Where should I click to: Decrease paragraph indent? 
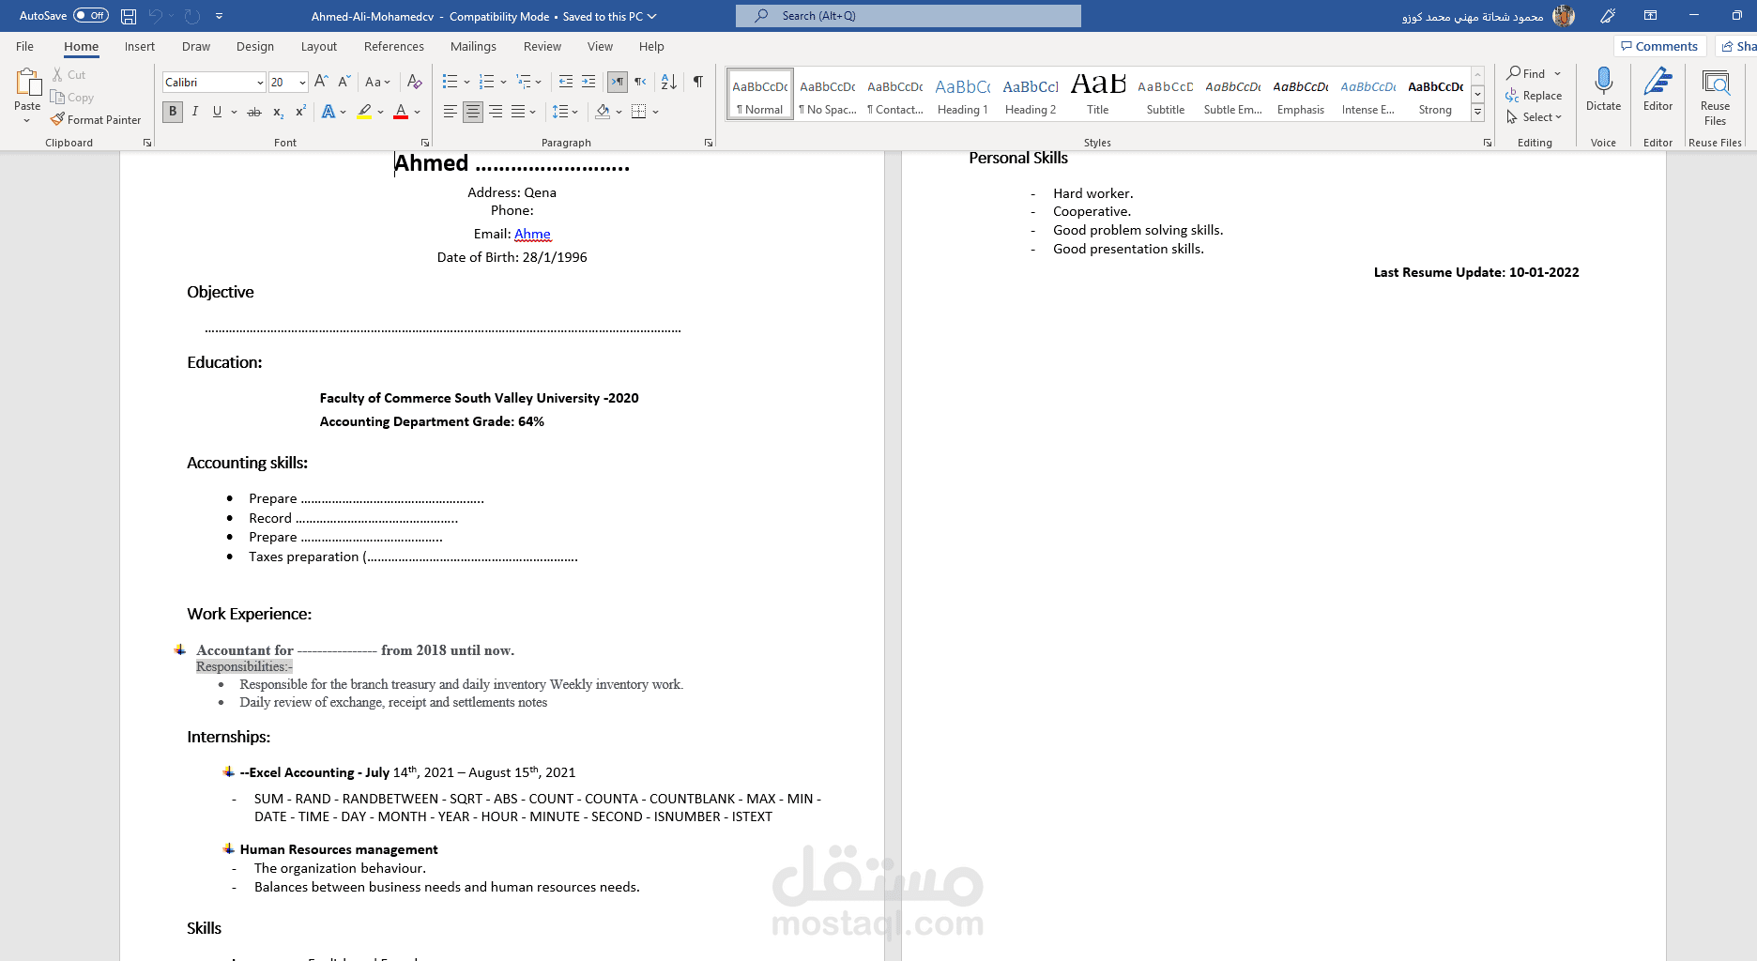coord(565,82)
